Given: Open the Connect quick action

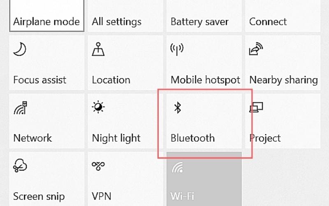Looking at the screenshot, I should click(283, 16).
